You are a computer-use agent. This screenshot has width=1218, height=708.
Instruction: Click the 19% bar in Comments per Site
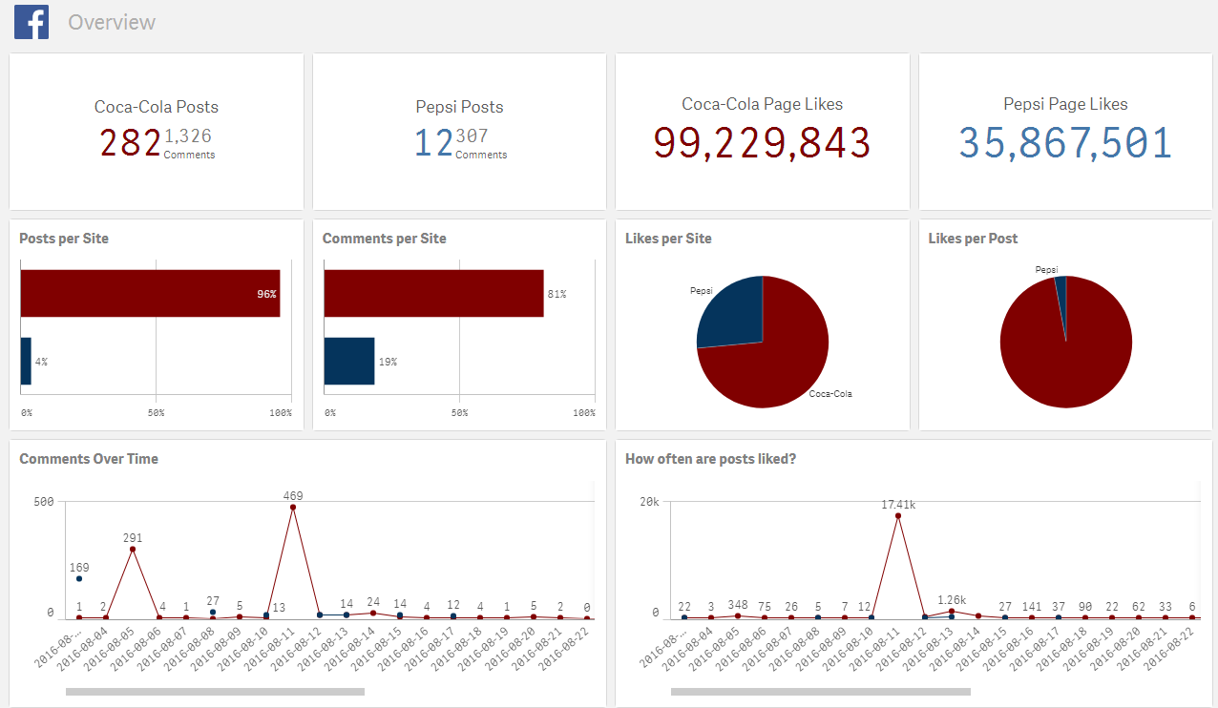coord(348,362)
